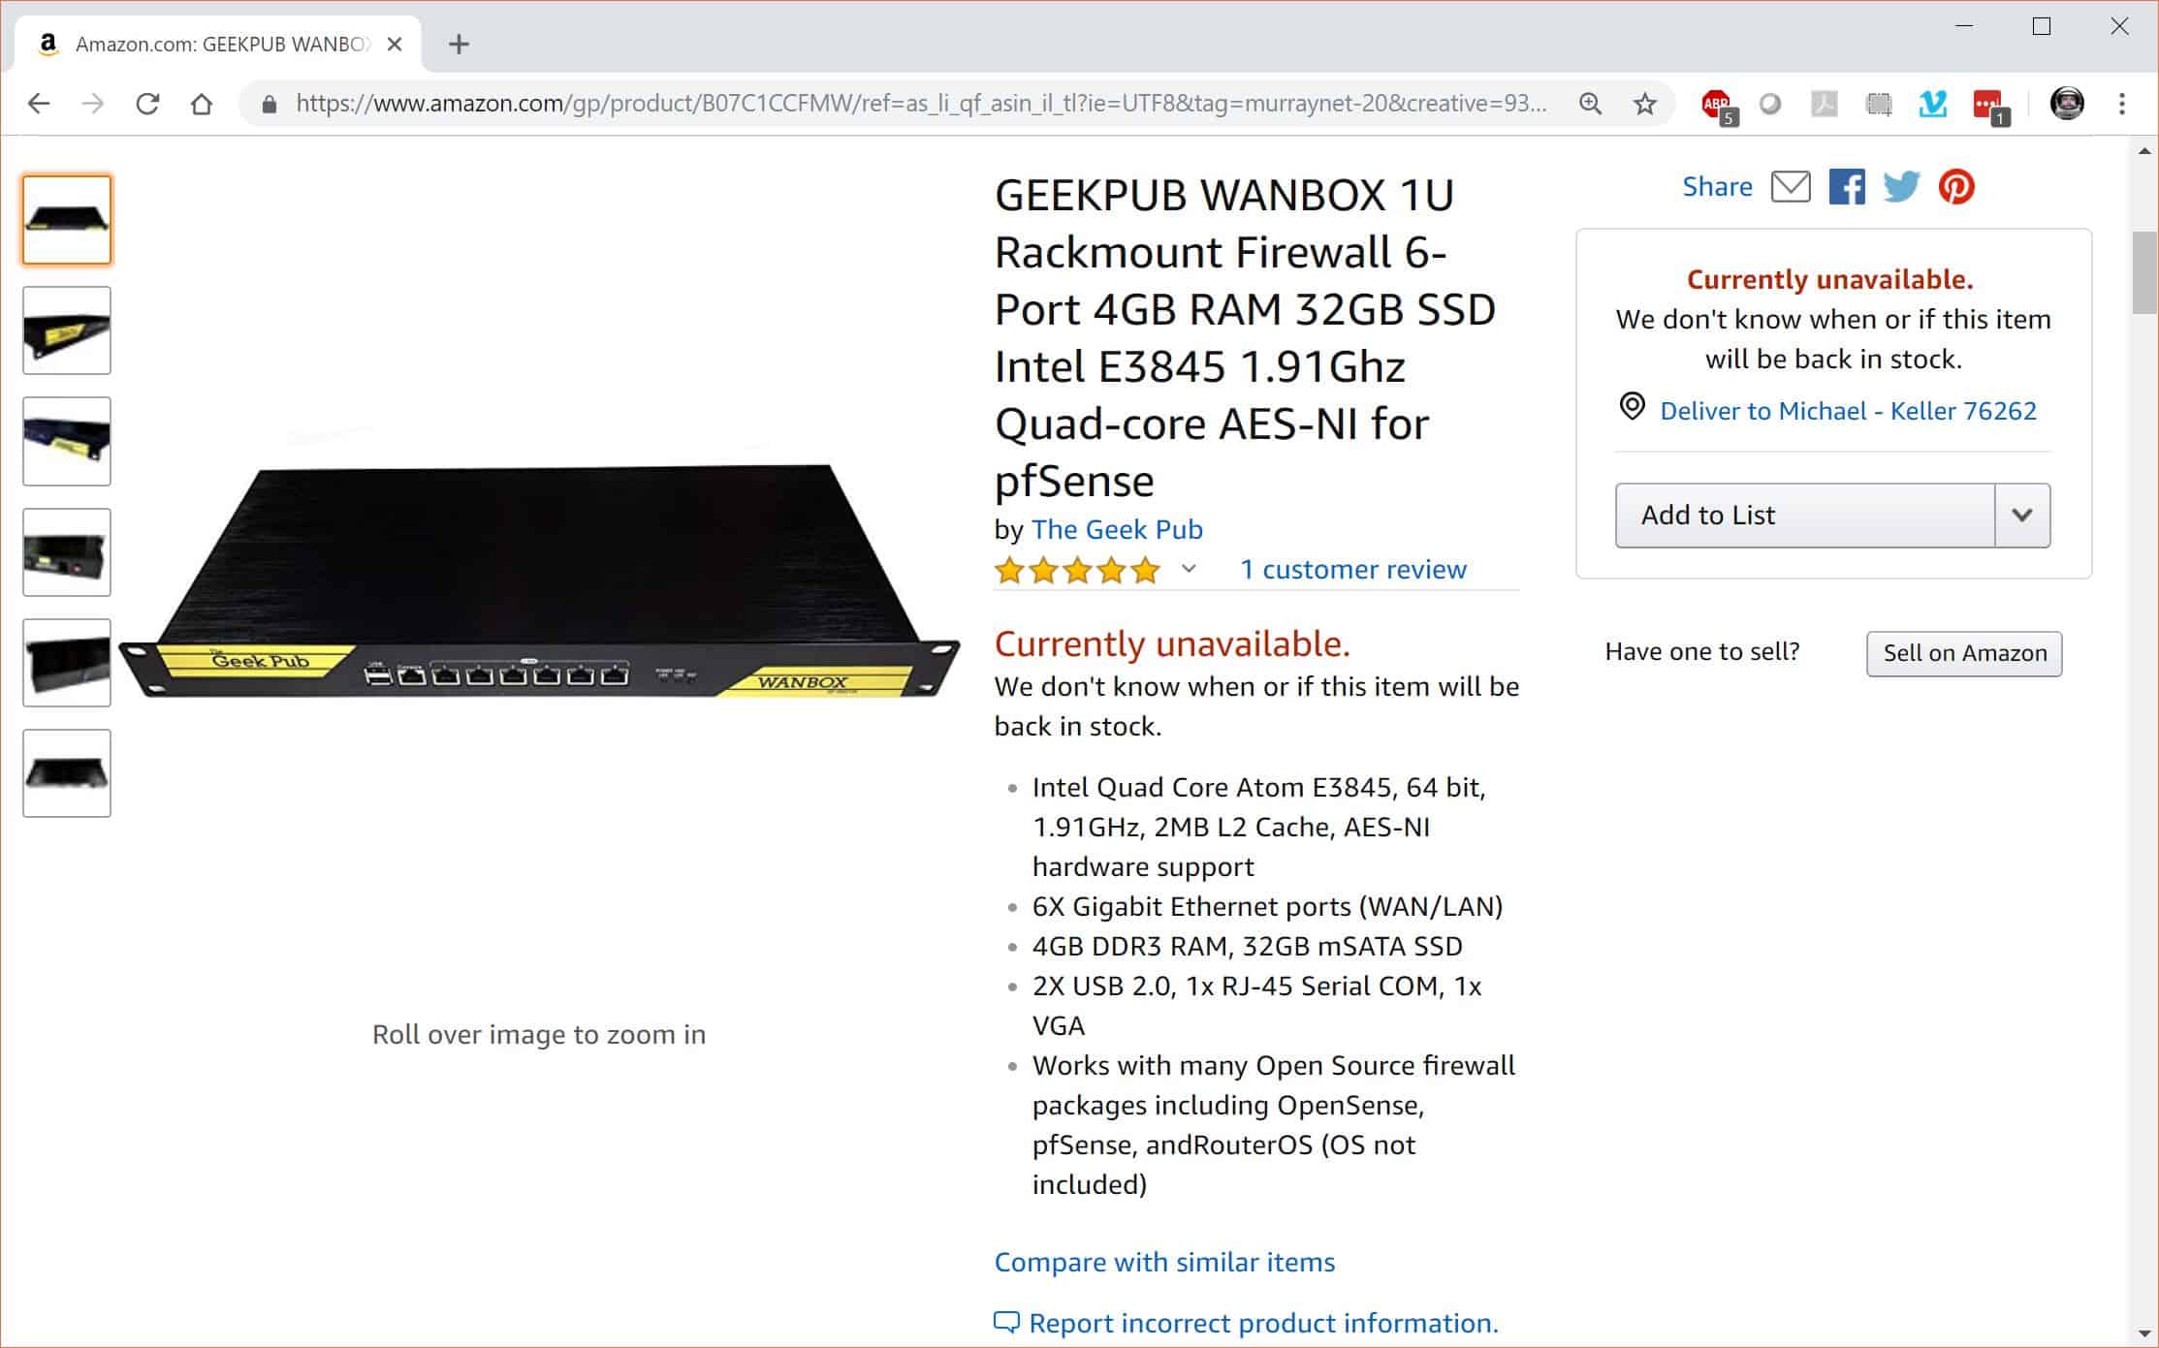Open Chrome three-dot menu
2159x1348 pixels.
[x=2122, y=104]
